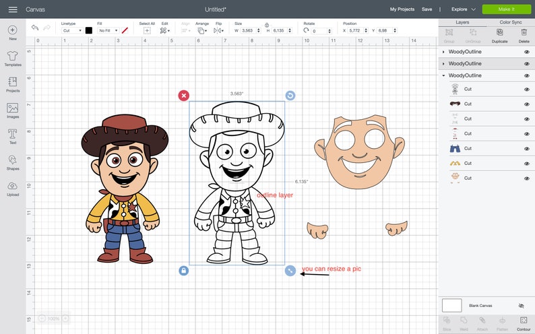
Task: Open the Upload panel
Action: (x=13, y=189)
